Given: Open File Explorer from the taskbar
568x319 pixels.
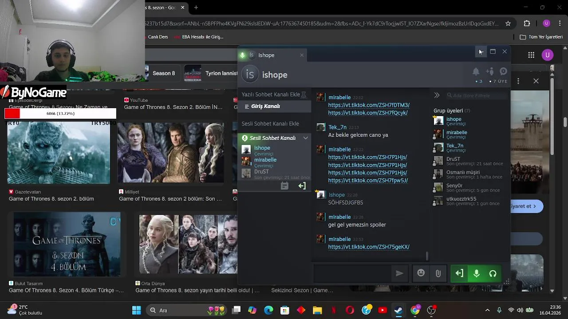Looking at the screenshot, I should (317, 310).
